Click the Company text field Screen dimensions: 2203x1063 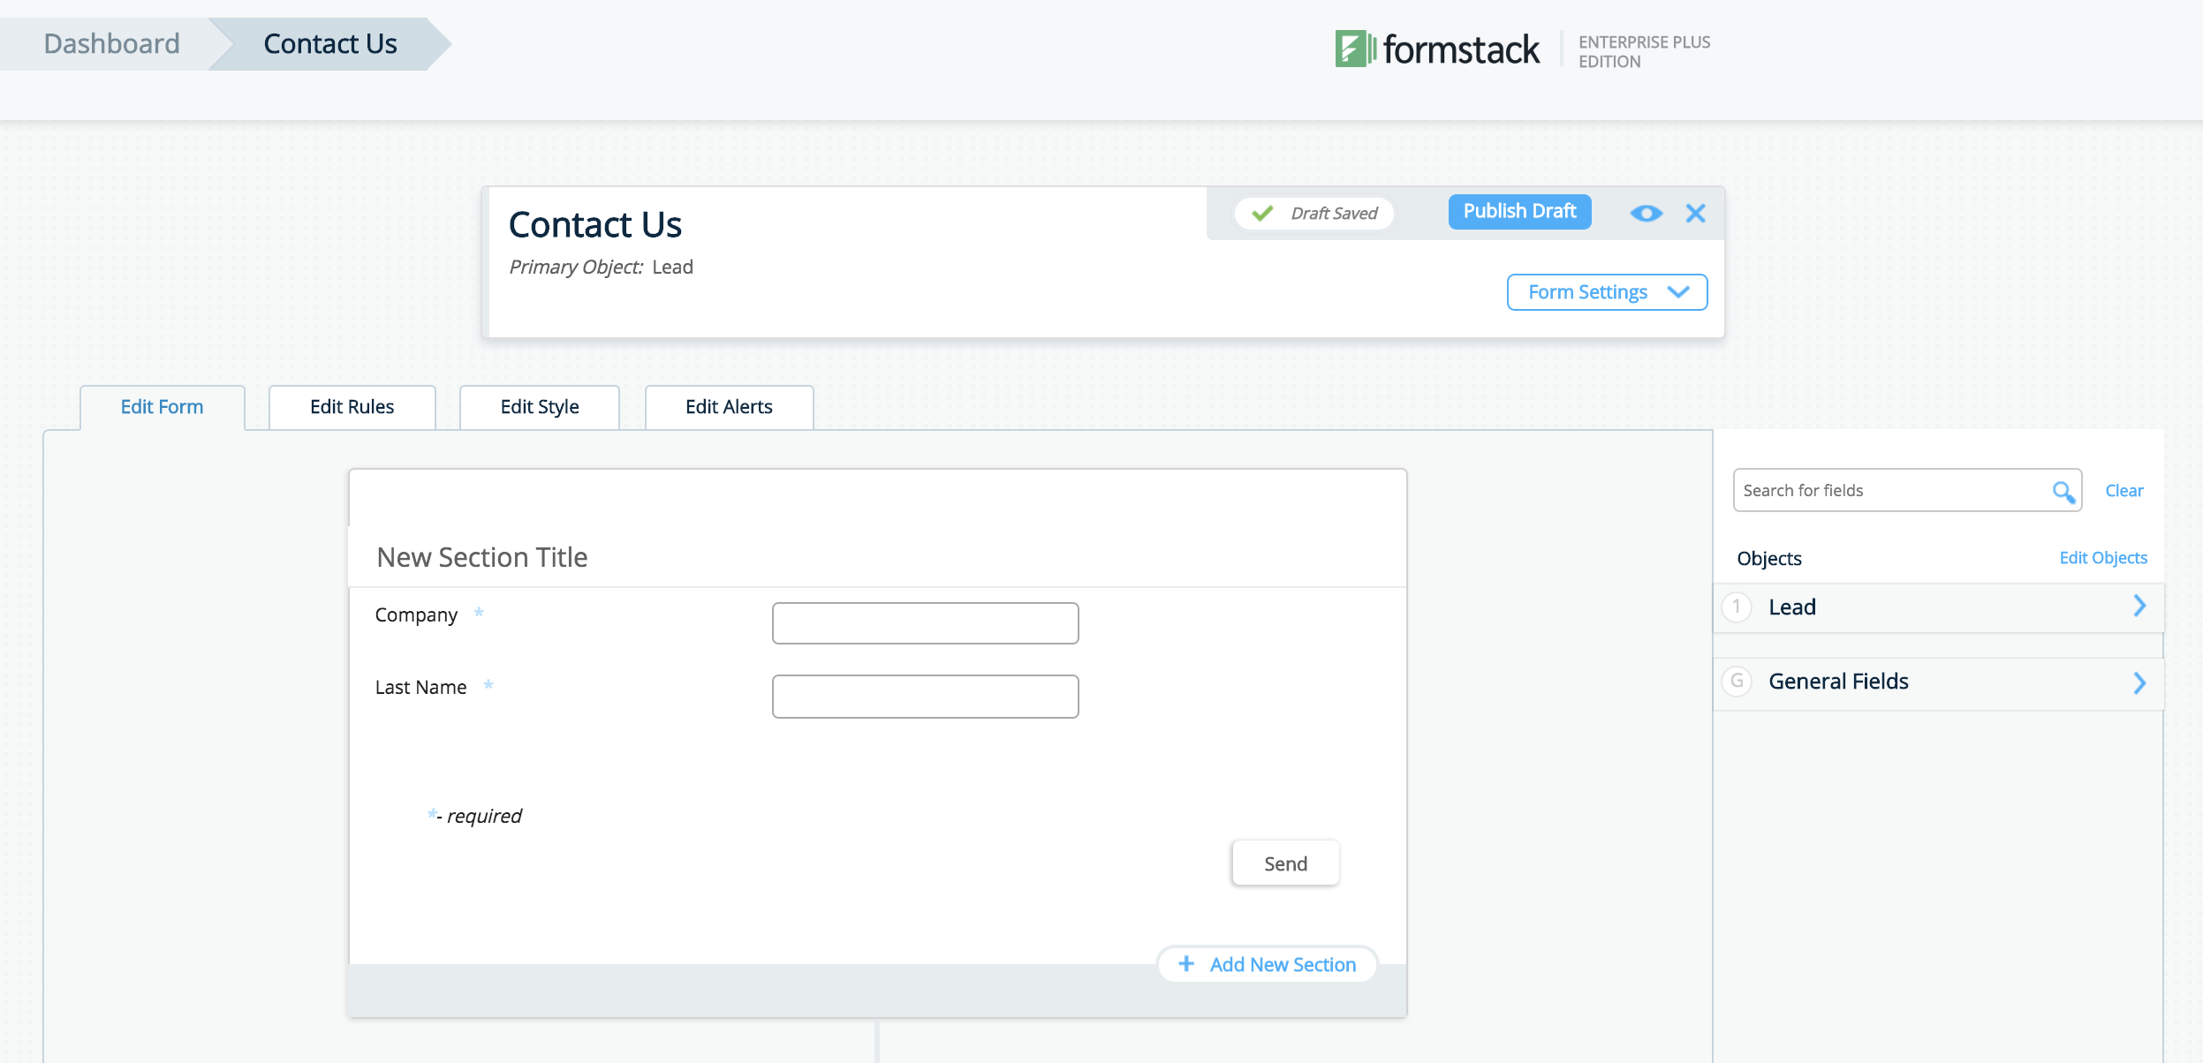click(925, 623)
